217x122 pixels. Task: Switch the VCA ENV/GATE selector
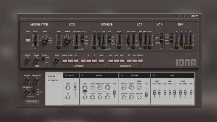point(161,39)
